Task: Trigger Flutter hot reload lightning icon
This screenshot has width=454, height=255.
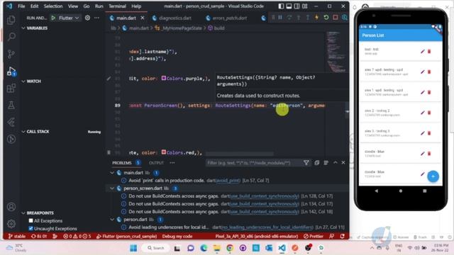Action: click(317, 18)
